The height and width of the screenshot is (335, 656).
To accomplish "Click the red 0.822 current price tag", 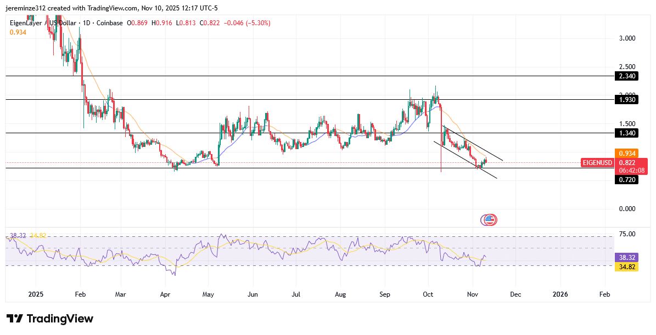I will pyautogui.click(x=627, y=162).
